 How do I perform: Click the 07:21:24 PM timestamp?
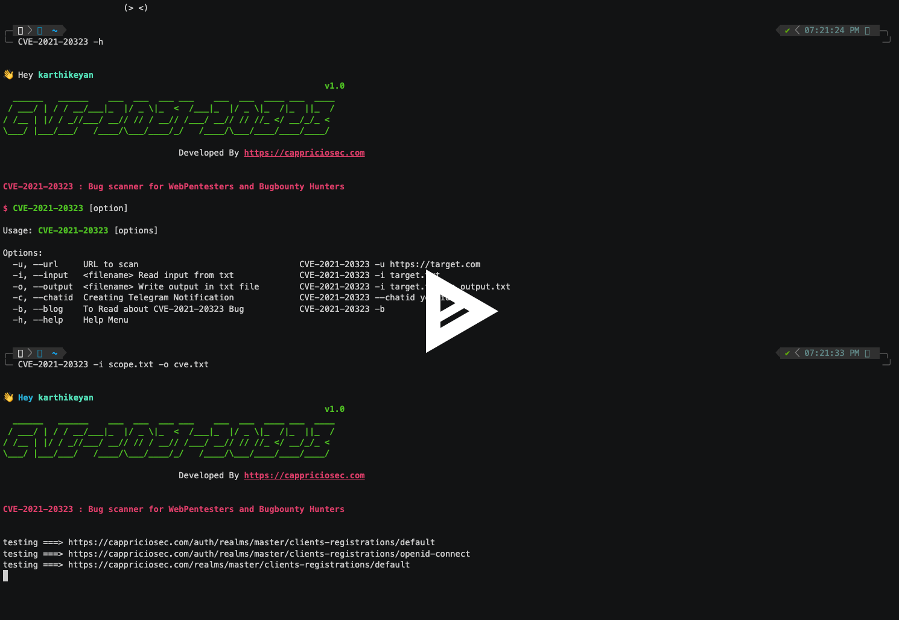pyautogui.click(x=831, y=30)
